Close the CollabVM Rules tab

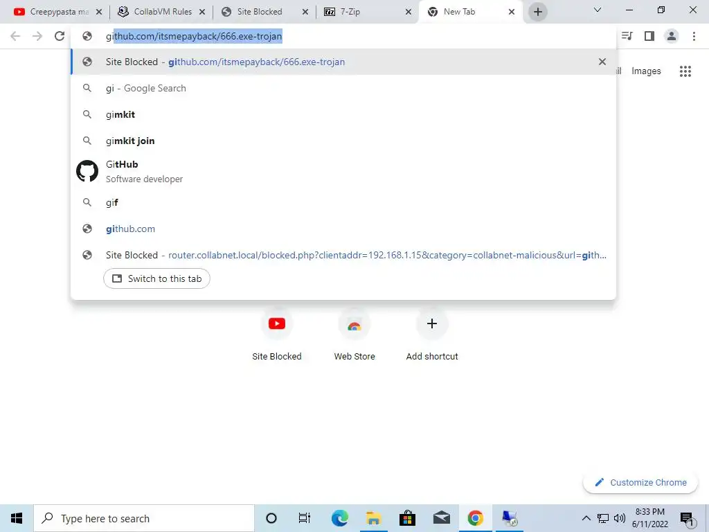(202, 12)
